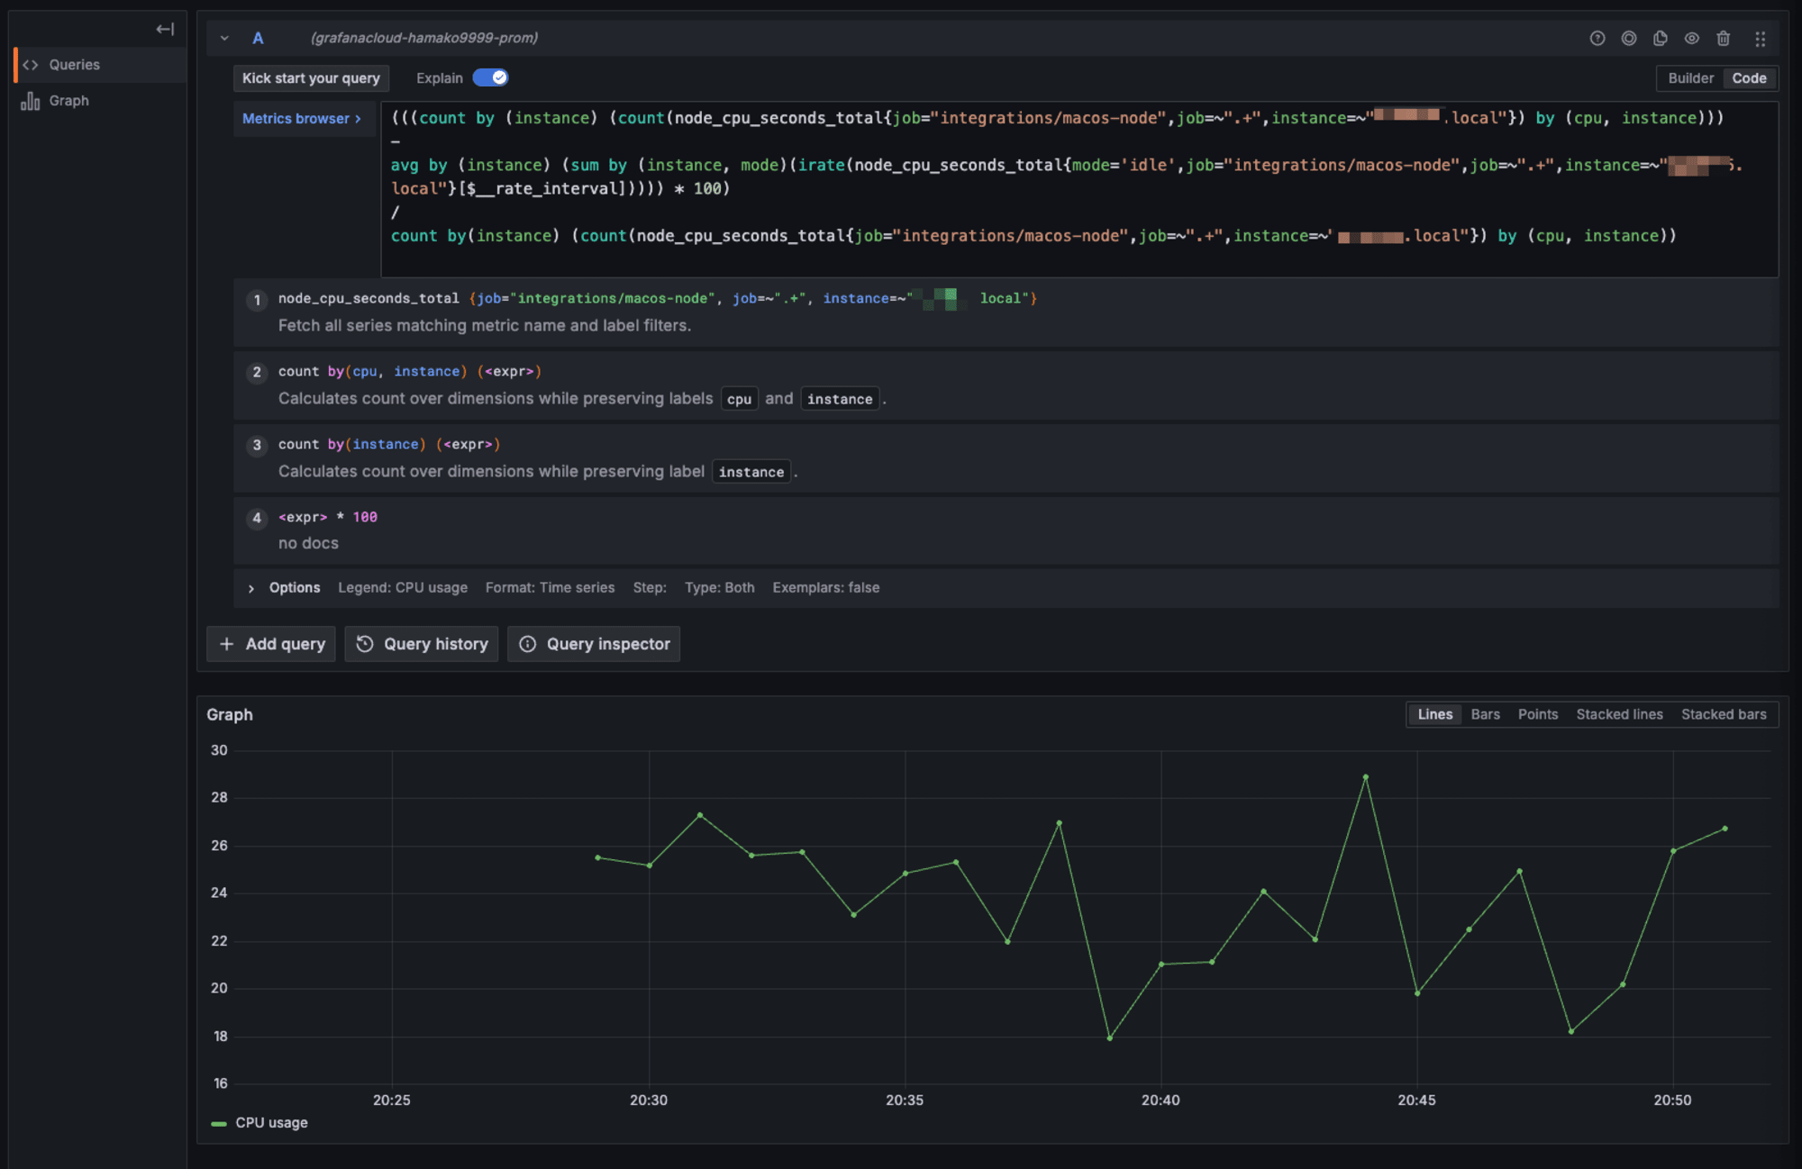Viewport: 1802px width, 1169px height.
Task: Click the grafanacloud-hamako9999-prom datasource label
Action: click(424, 38)
